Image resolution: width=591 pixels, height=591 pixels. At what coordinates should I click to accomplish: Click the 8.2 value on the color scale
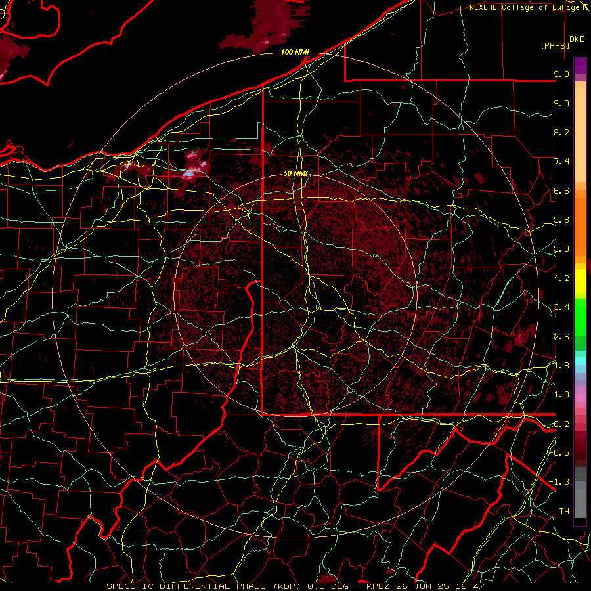coord(561,133)
